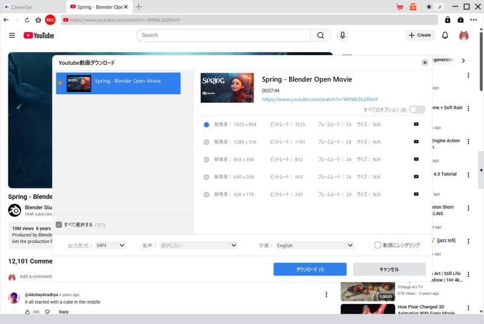Image resolution: width=484 pixels, height=324 pixels.
Task: Open options for AkshayAradhya comment
Action: point(326,295)
